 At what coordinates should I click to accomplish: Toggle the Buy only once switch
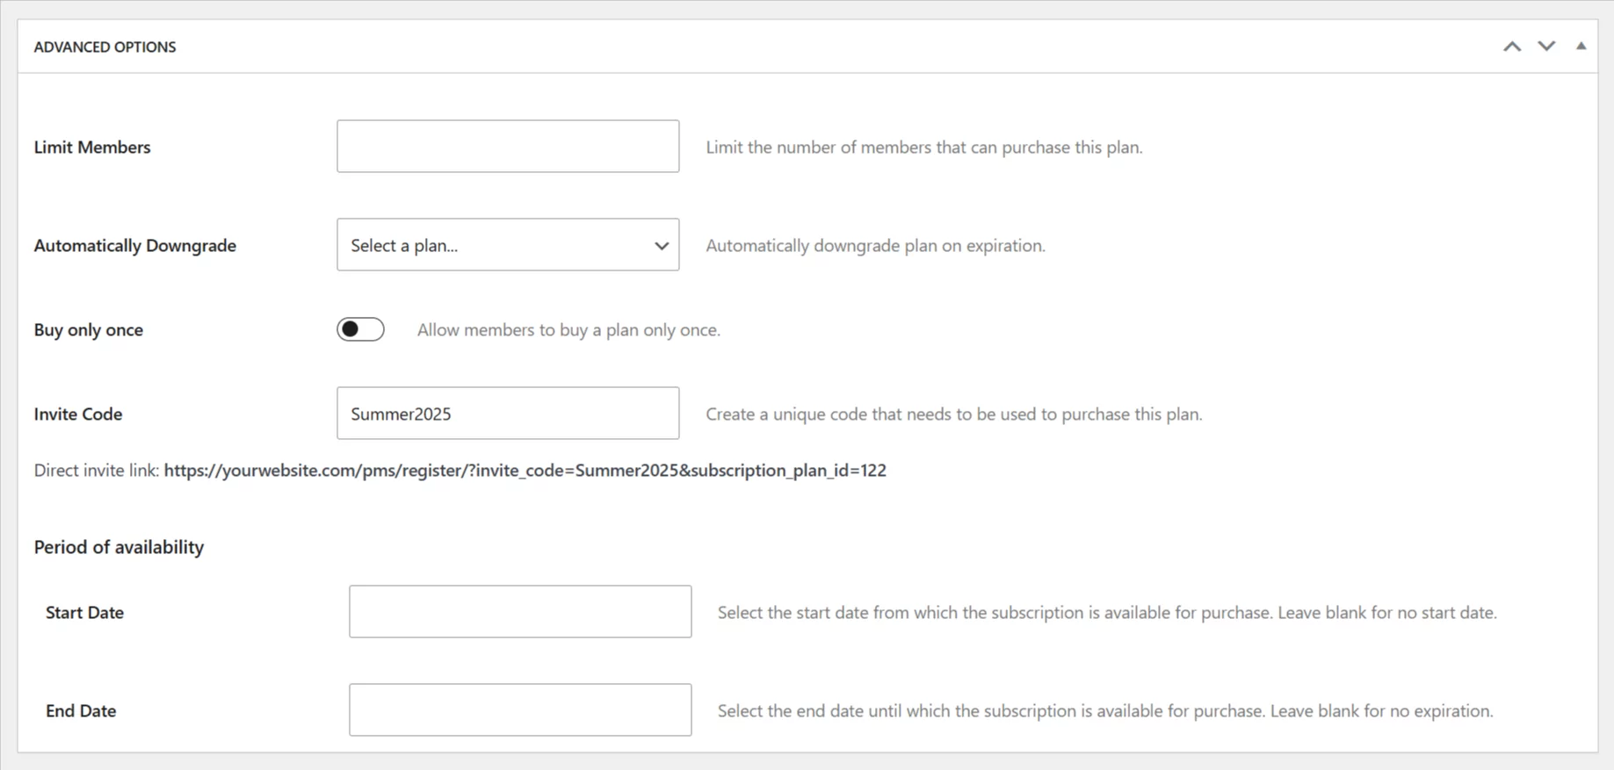[x=360, y=329]
